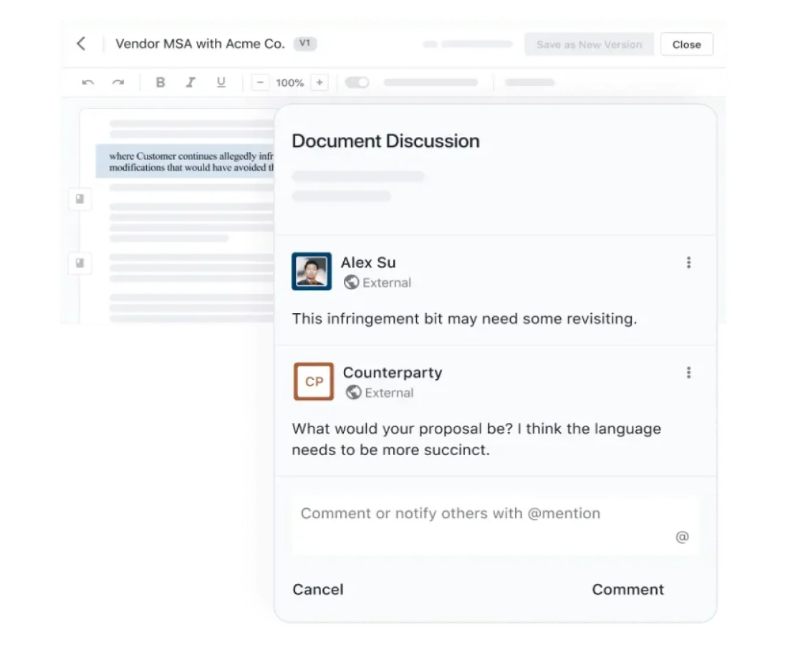Click the @mention icon in the comment field
The width and height of the screenshot is (788, 645).
(682, 536)
